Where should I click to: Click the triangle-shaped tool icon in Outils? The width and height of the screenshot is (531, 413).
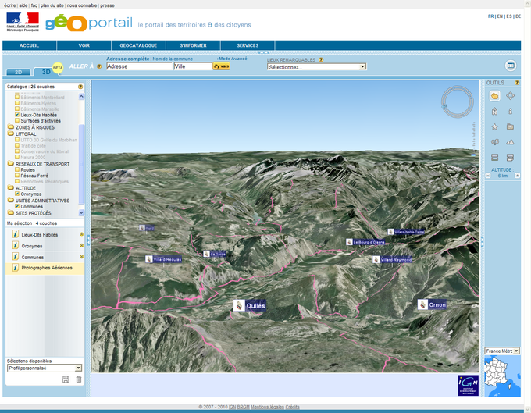tap(510, 142)
